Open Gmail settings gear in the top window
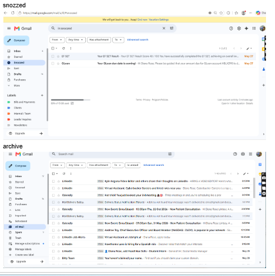Viewport: 275px width, 276px height. [x=239, y=29]
